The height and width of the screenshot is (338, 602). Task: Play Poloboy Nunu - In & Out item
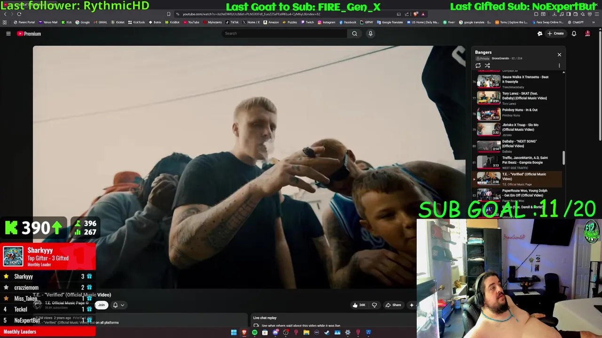coord(517,114)
